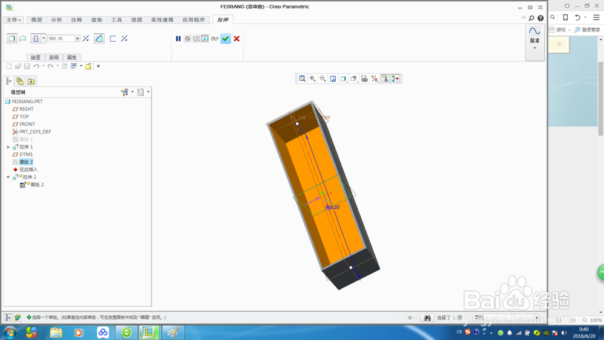
Task: Click the redo arrow icon
Action: pos(51,66)
